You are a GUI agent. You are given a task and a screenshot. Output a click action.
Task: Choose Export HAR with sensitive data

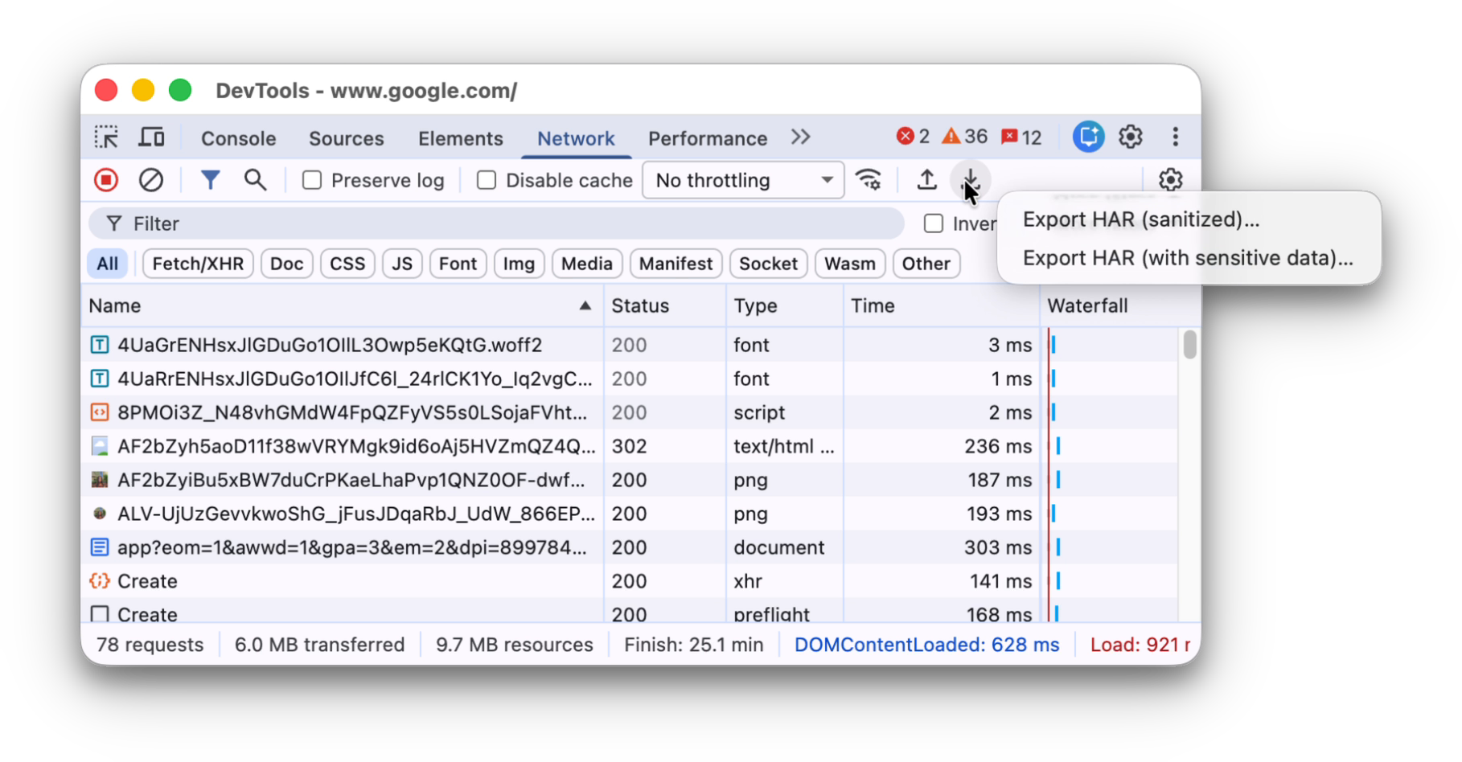[x=1188, y=258]
